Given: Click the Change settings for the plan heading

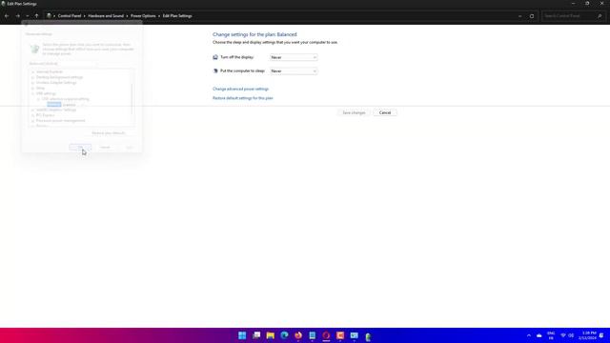Looking at the screenshot, I should pos(254,34).
